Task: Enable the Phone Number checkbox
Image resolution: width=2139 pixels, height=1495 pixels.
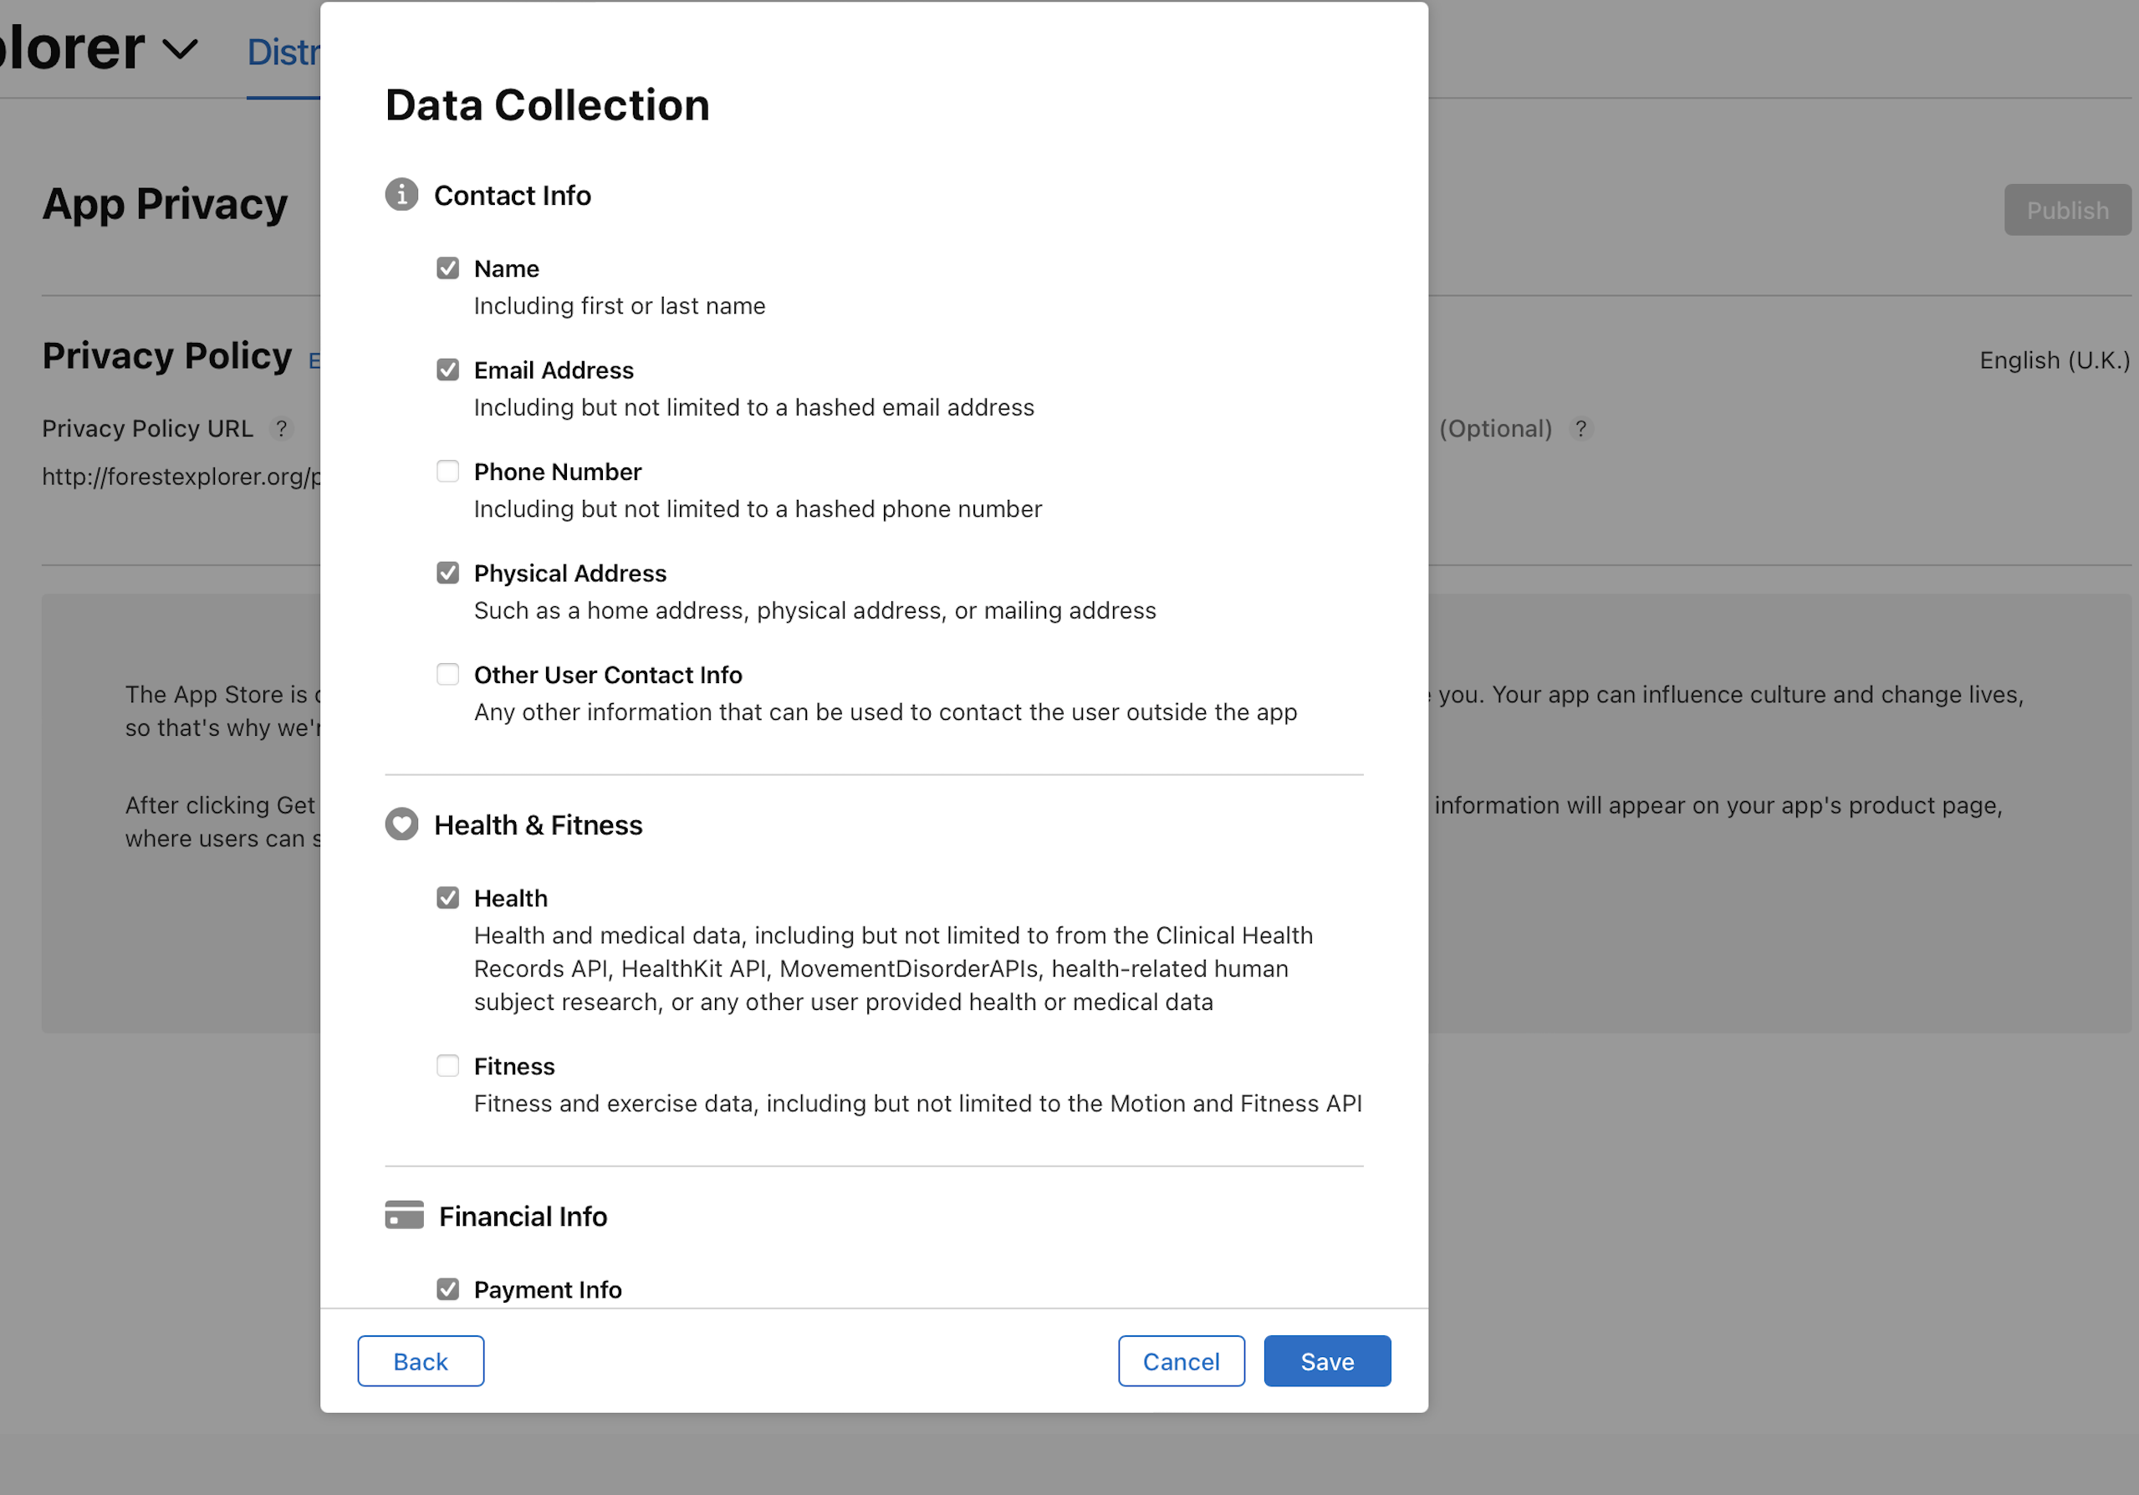Action: coord(448,472)
